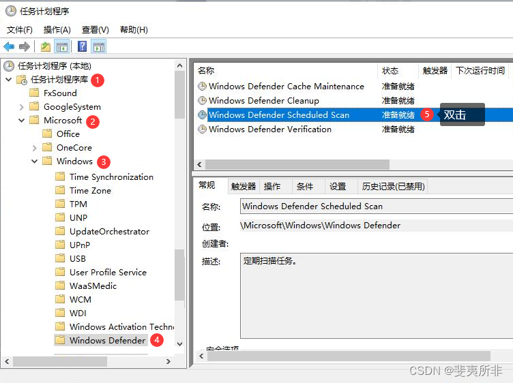This screenshot has width=513, height=383.
Task: Click the USB folder icon
Action: coord(60,258)
